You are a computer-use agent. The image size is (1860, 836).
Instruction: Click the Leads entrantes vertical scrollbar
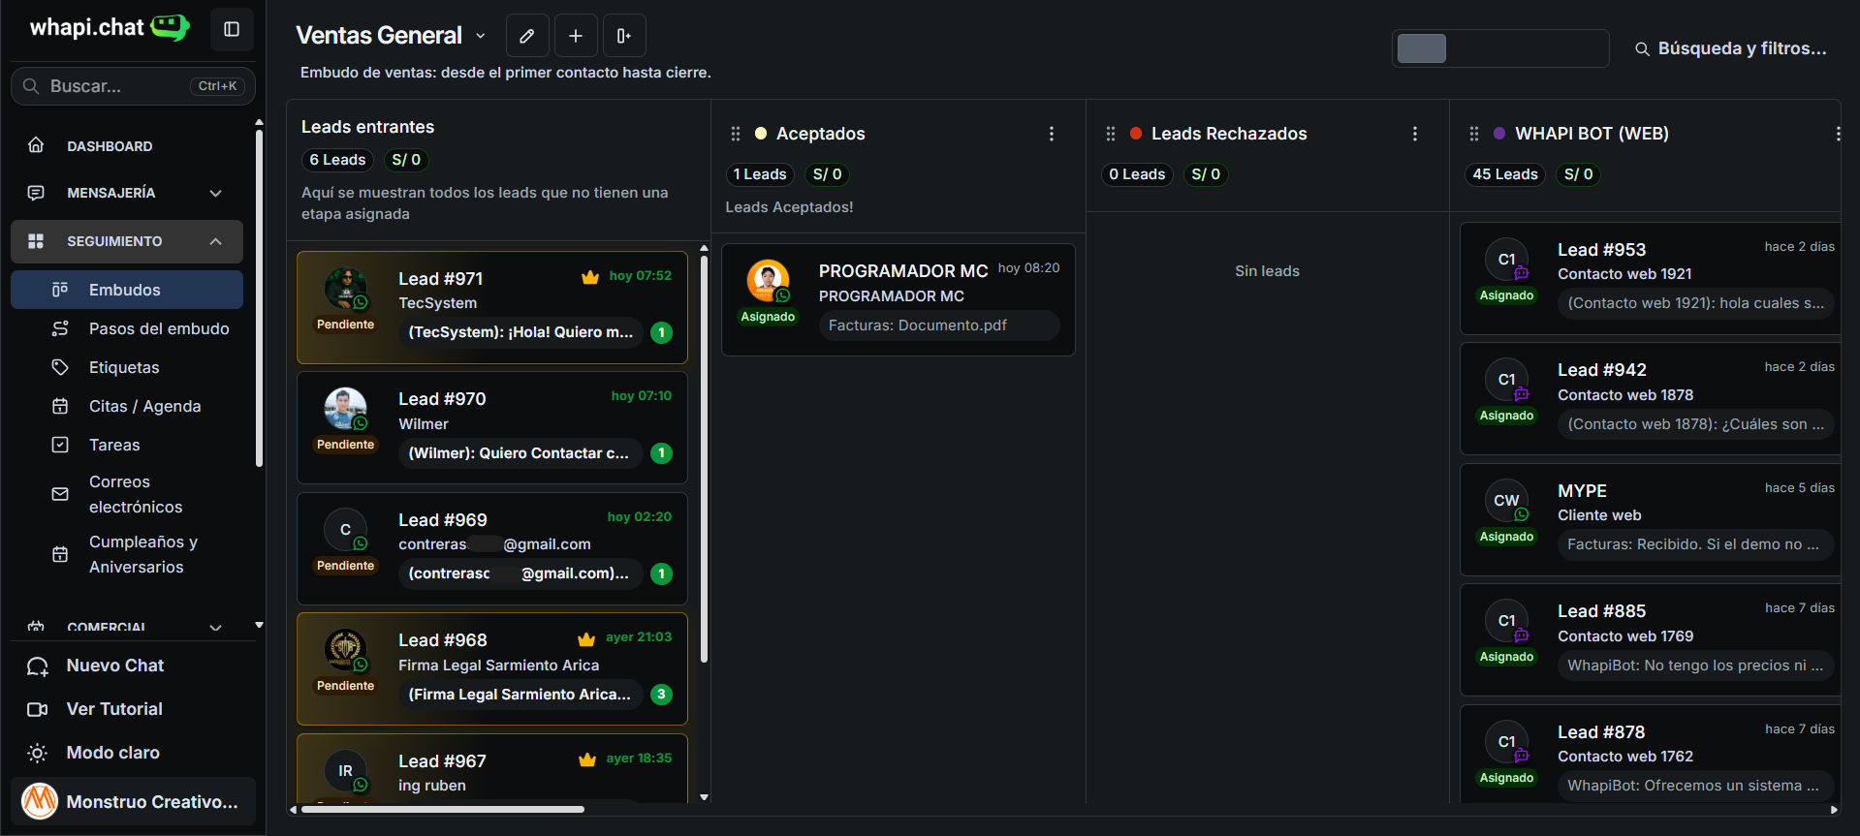point(704,457)
